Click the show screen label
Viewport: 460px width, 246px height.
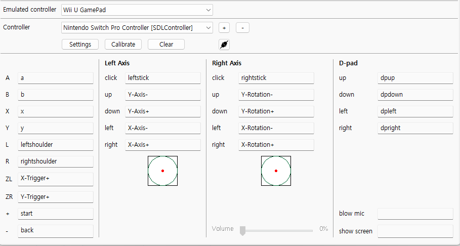(356, 231)
